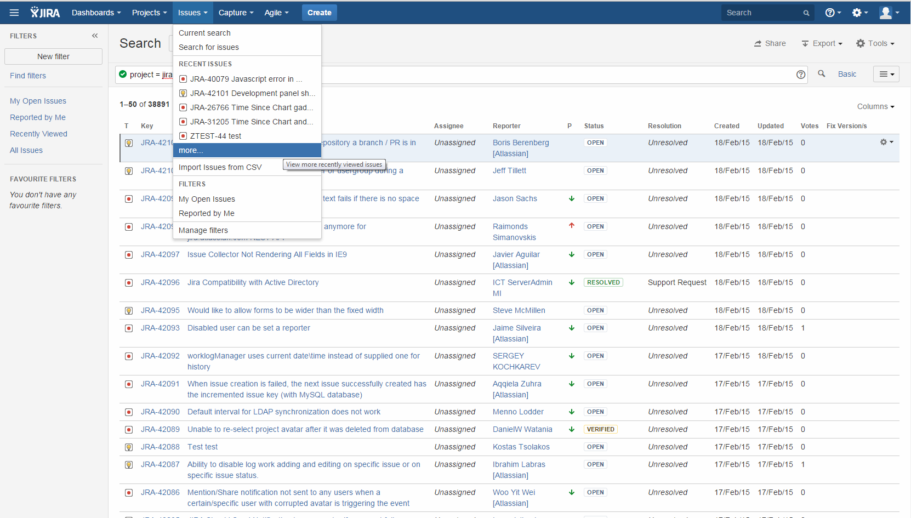Open the Find filters link

pyautogui.click(x=28, y=76)
